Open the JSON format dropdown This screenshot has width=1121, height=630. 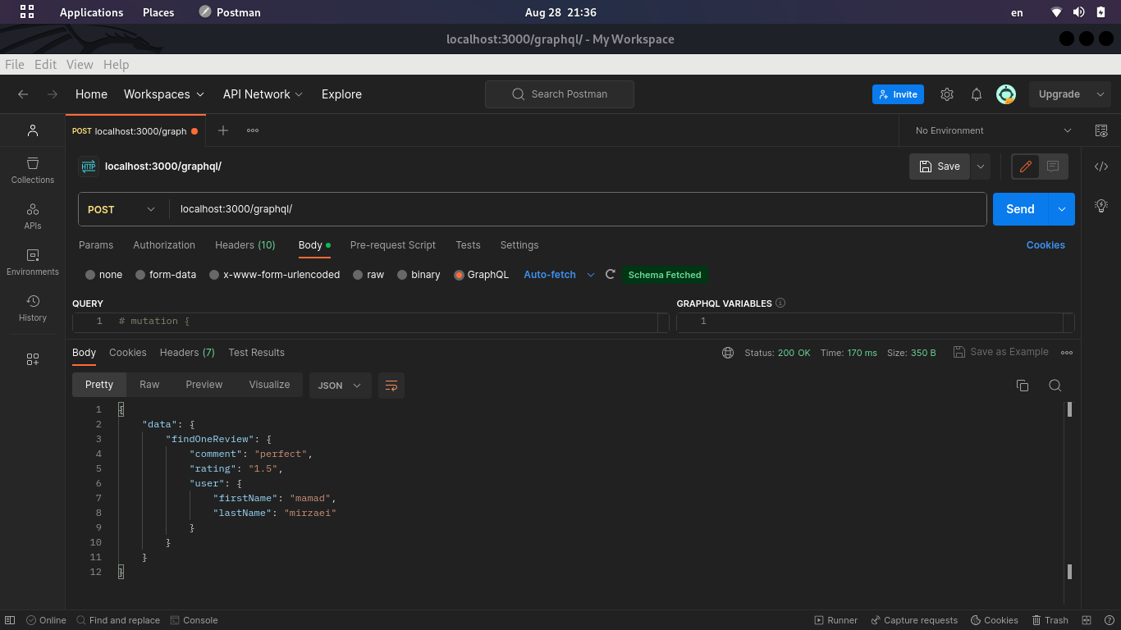[x=340, y=386]
